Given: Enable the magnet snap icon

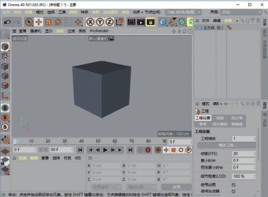Looking at the screenshot, I should pyautogui.click(x=5, y=140).
